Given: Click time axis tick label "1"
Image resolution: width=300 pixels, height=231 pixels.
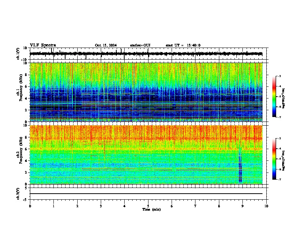Looking at the screenshot, I should click(x=53, y=206).
